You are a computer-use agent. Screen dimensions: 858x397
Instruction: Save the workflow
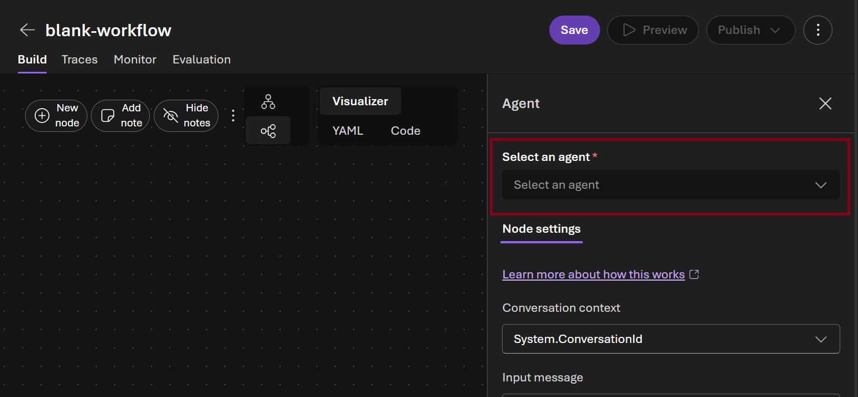[574, 30]
